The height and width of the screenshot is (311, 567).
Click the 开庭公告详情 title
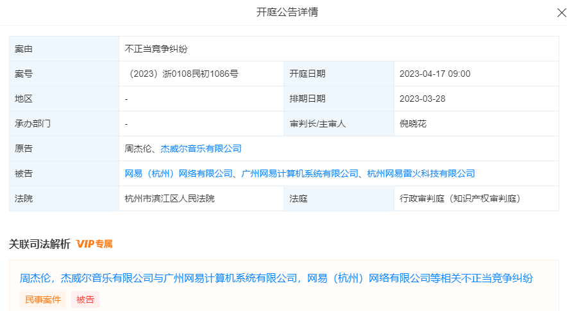coord(287,12)
